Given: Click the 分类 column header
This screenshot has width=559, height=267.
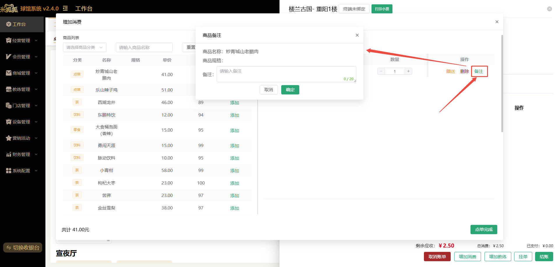Looking at the screenshot, I should [x=77, y=60].
